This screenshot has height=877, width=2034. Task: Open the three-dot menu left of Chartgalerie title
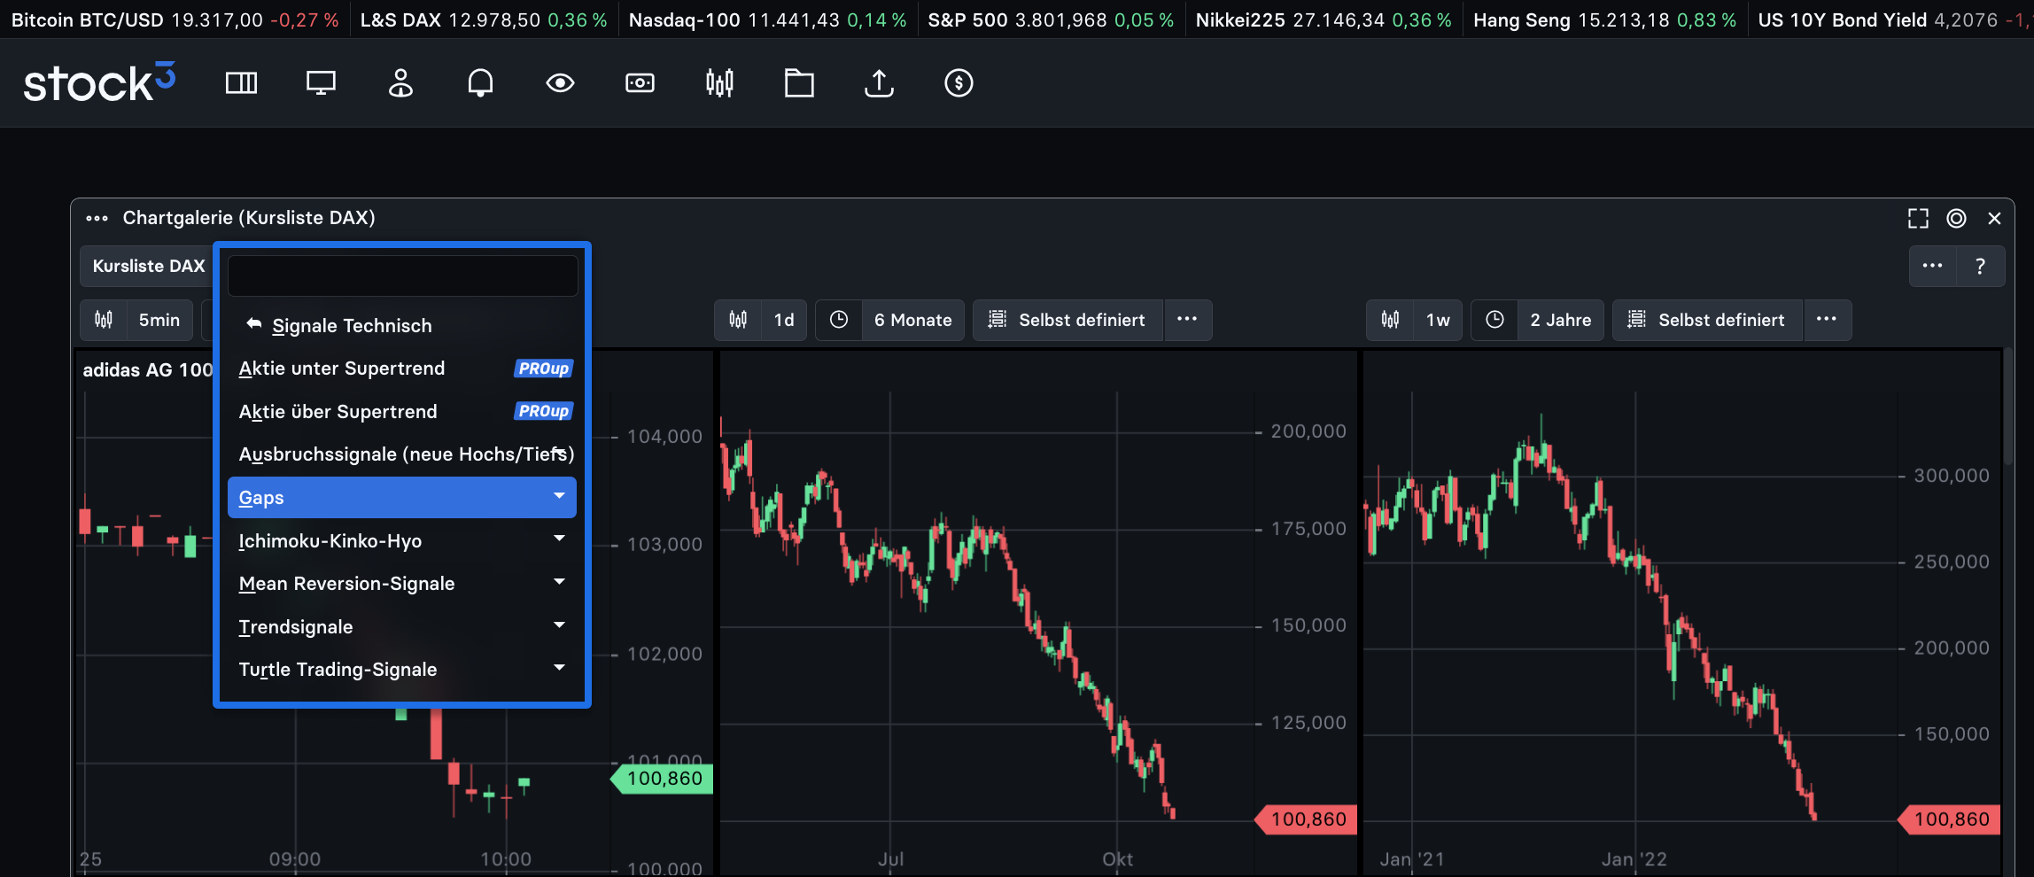(x=97, y=218)
